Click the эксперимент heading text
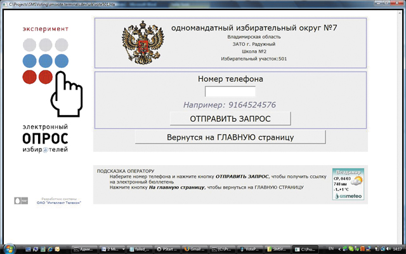Image resolution: width=406 pixels, height=254 pixels. point(44,29)
